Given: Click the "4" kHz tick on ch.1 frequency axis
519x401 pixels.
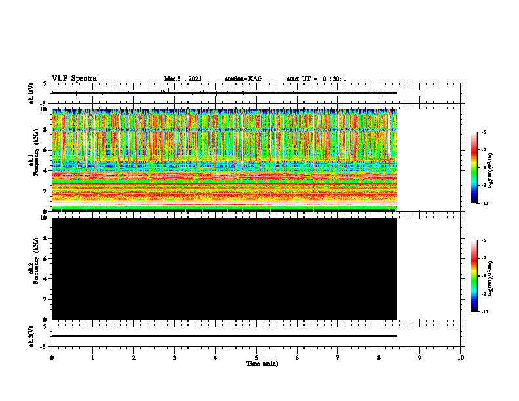Looking at the screenshot, I should [x=46, y=171].
